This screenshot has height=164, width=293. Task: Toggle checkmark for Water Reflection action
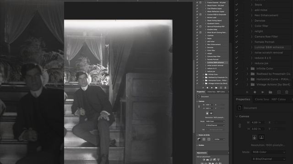coord(197,11)
